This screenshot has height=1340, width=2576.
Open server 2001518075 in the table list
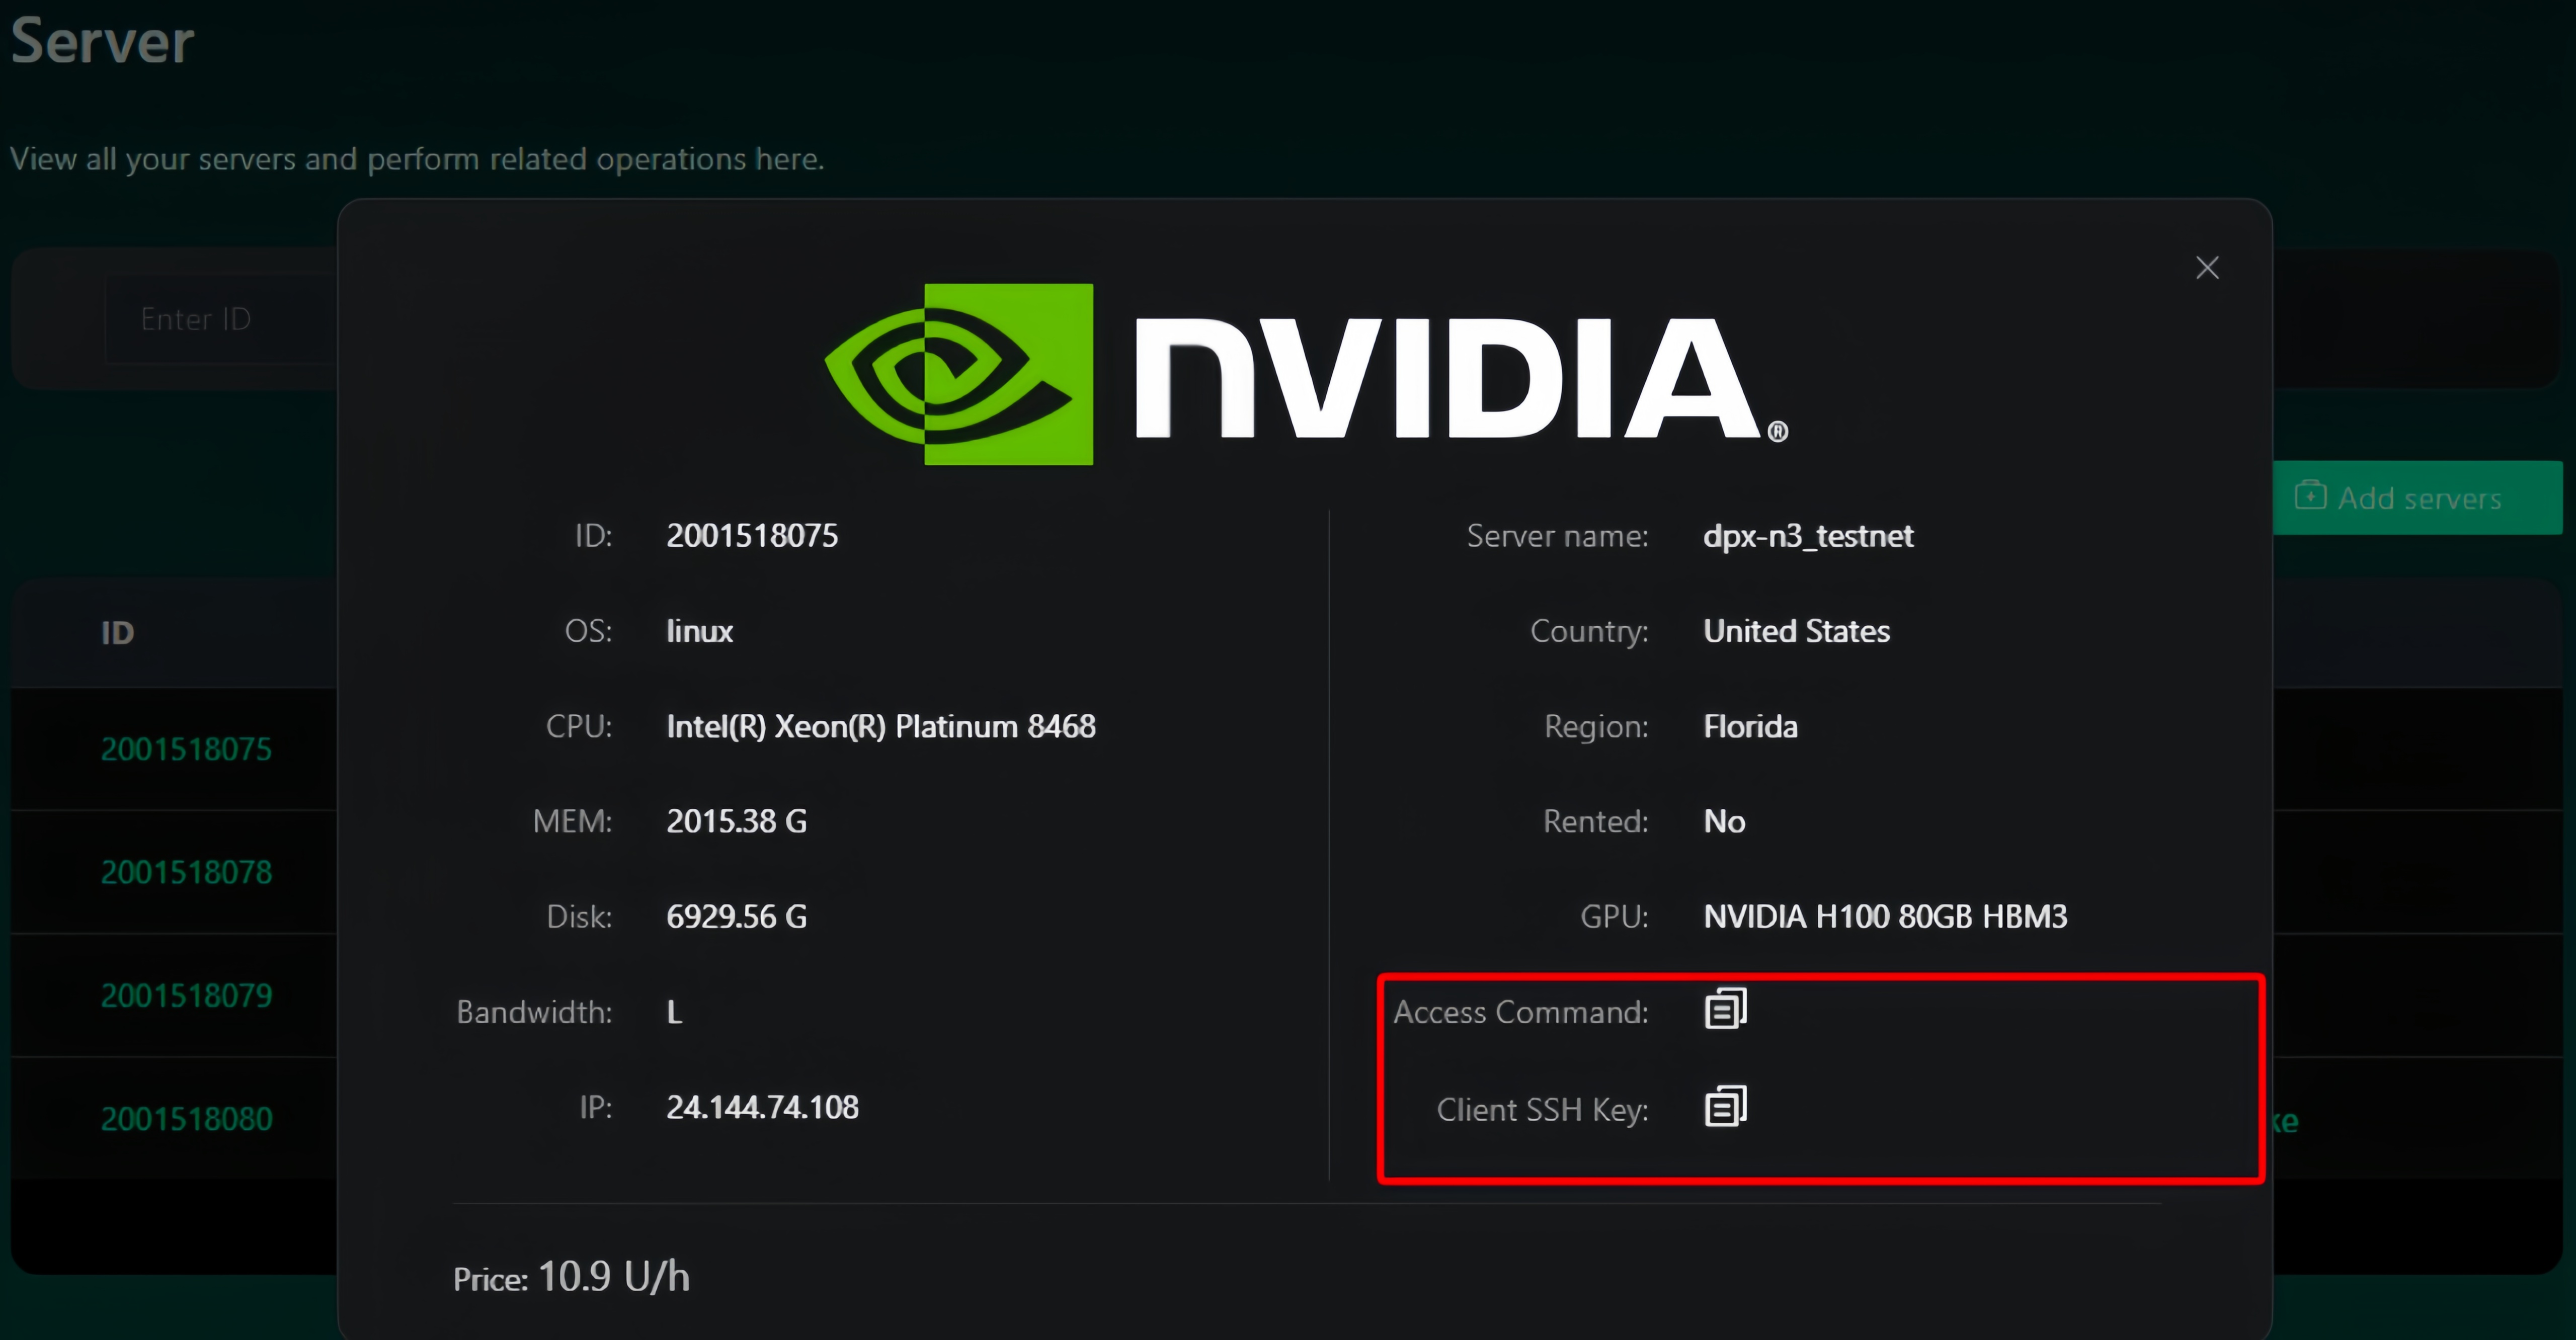(186, 749)
